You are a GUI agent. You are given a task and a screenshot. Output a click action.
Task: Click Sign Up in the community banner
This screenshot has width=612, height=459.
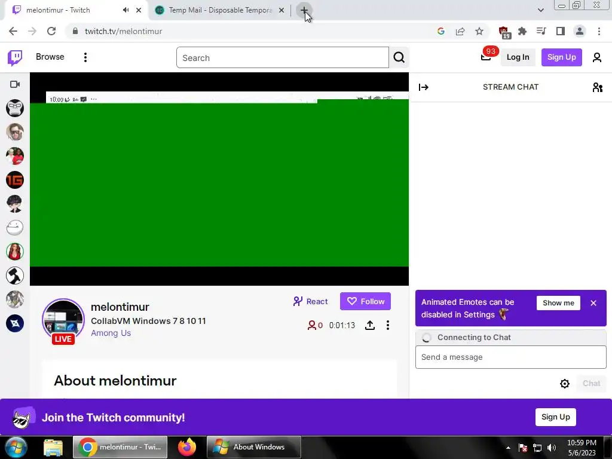tap(555, 417)
